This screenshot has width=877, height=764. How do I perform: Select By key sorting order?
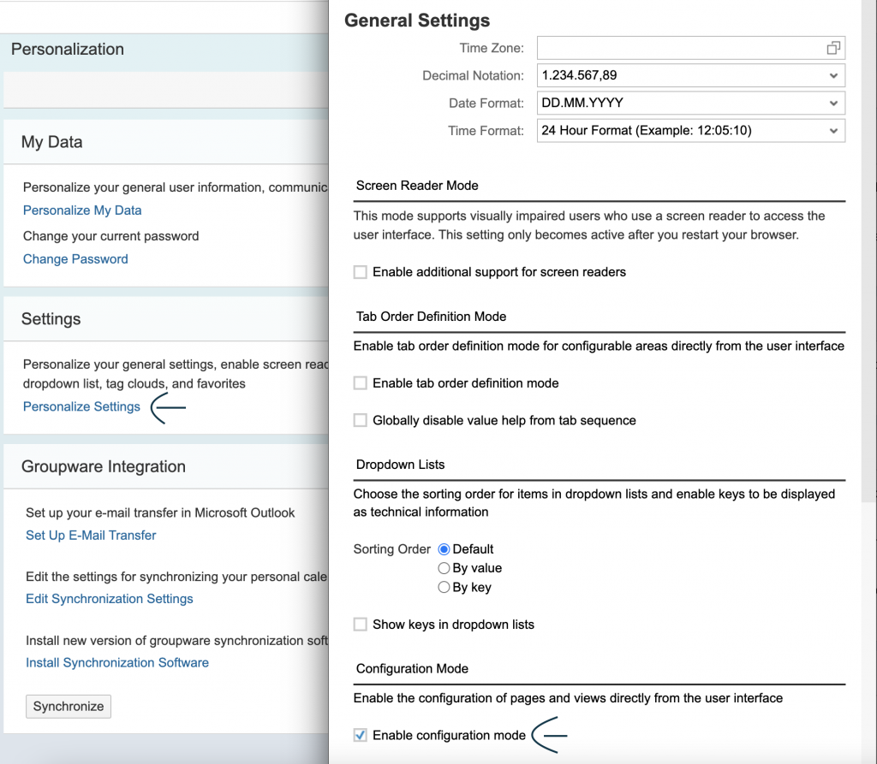point(444,588)
